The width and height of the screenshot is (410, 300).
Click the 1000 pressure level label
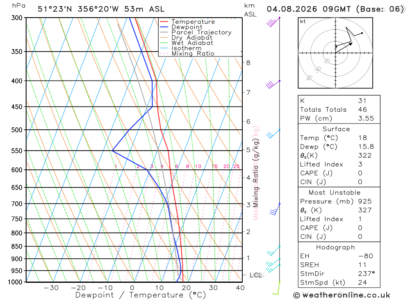[15, 282]
